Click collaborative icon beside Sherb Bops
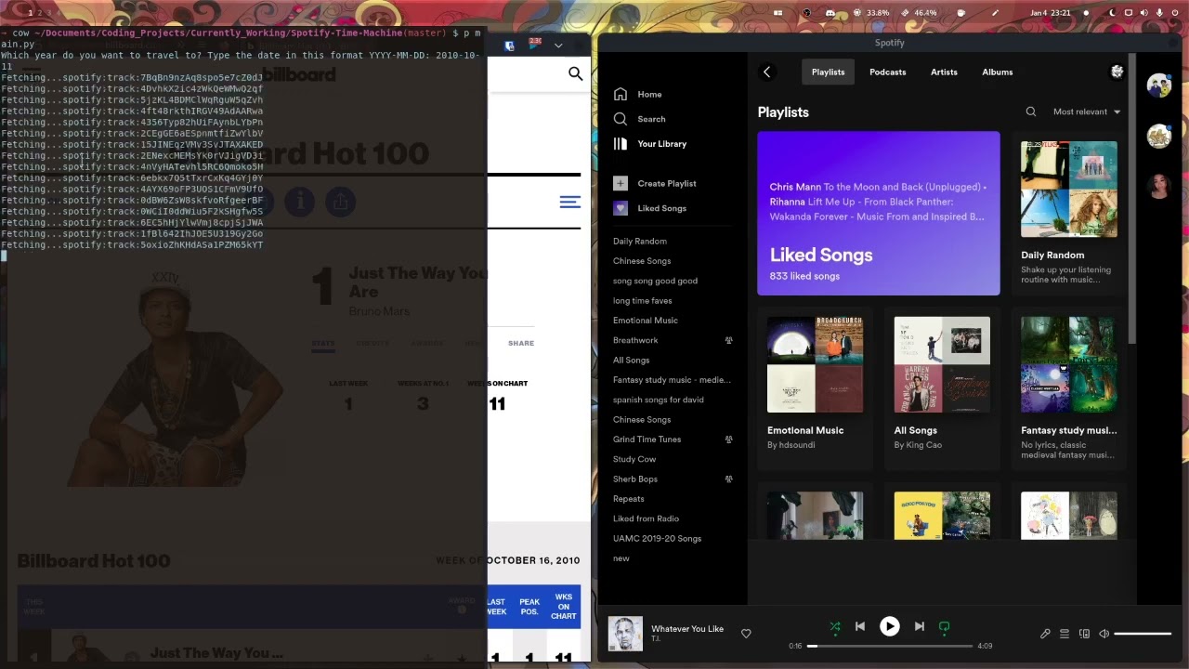This screenshot has height=669, width=1189. [x=728, y=479]
